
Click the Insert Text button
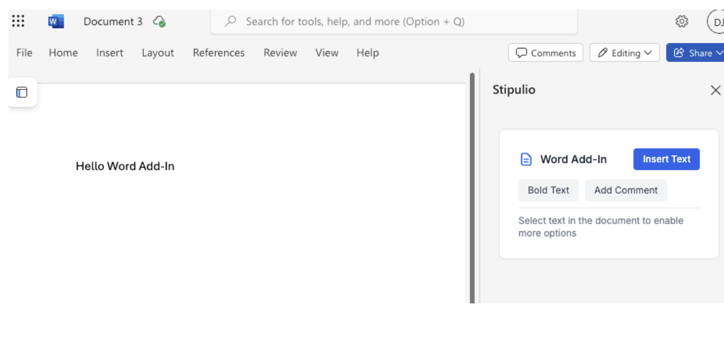666,160
